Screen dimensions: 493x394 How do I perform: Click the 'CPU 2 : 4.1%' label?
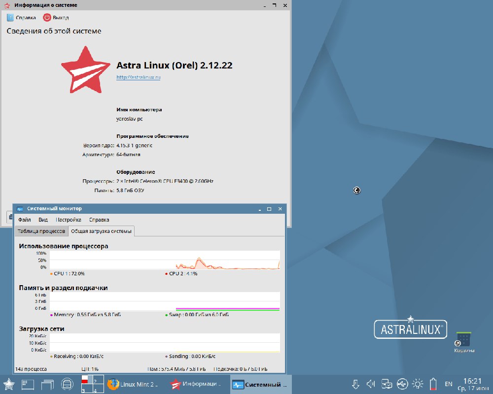[183, 274]
